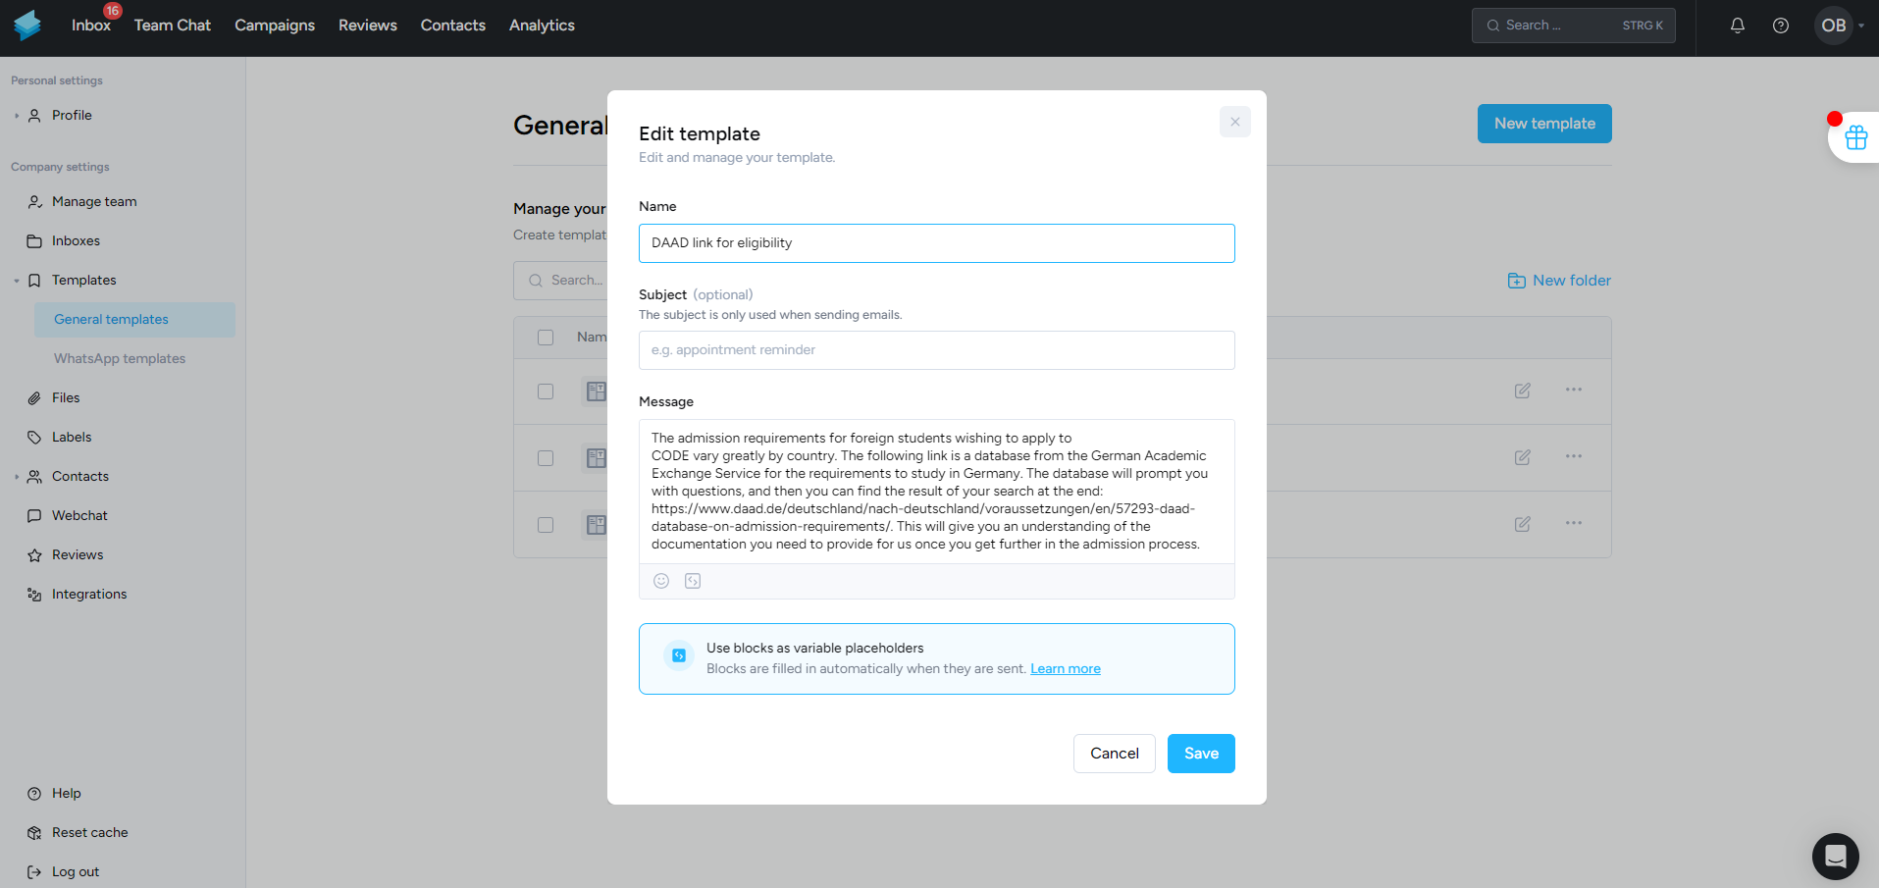Check the third template row checkbox
This screenshot has height=888, width=1879.
(546, 525)
